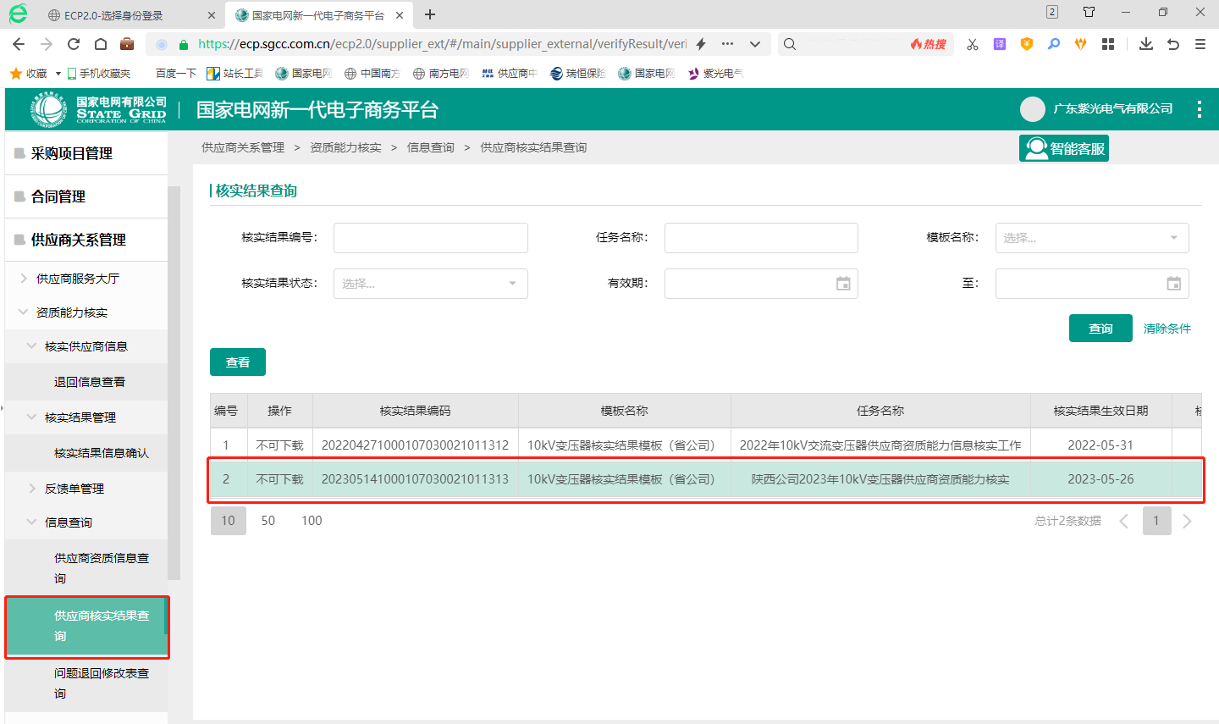Show 50 results per page
This screenshot has height=724, width=1219.
click(268, 520)
